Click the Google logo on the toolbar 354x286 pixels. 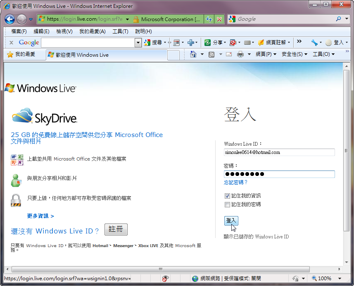click(x=29, y=42)
